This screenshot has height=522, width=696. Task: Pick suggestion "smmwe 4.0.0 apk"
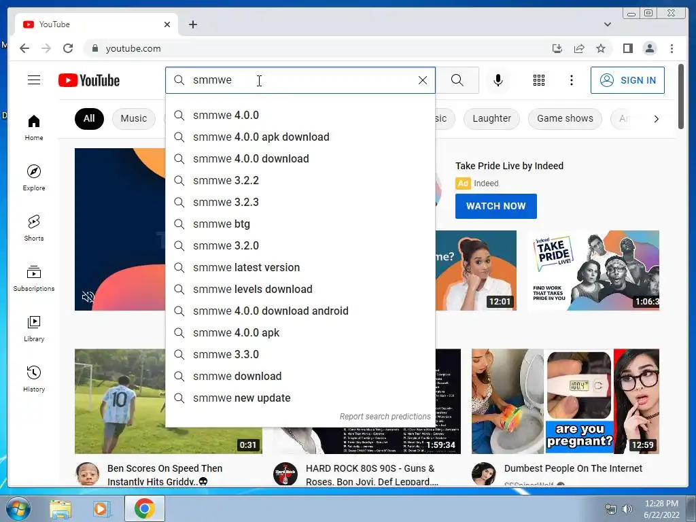[300, 332]
